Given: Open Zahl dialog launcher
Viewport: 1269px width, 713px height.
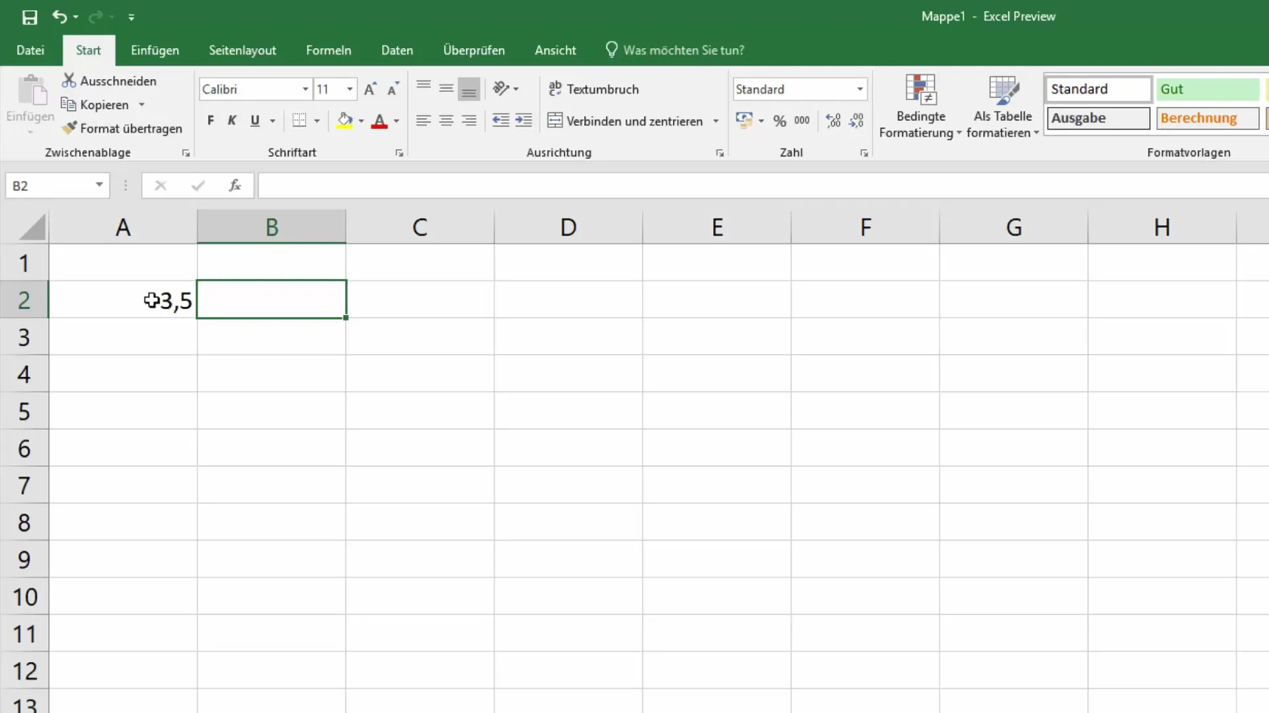Looking at the screenshot, I should pos(864,153).
